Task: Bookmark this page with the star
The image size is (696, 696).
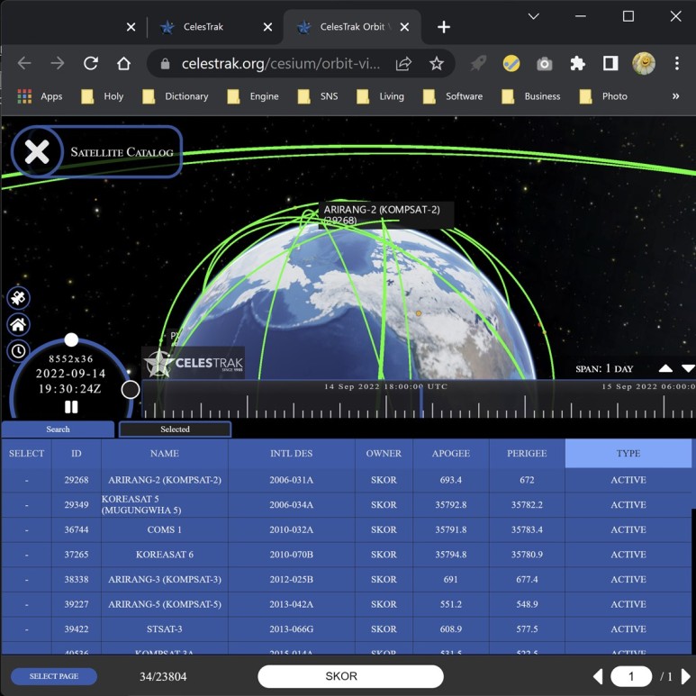Action: (437, 63)
